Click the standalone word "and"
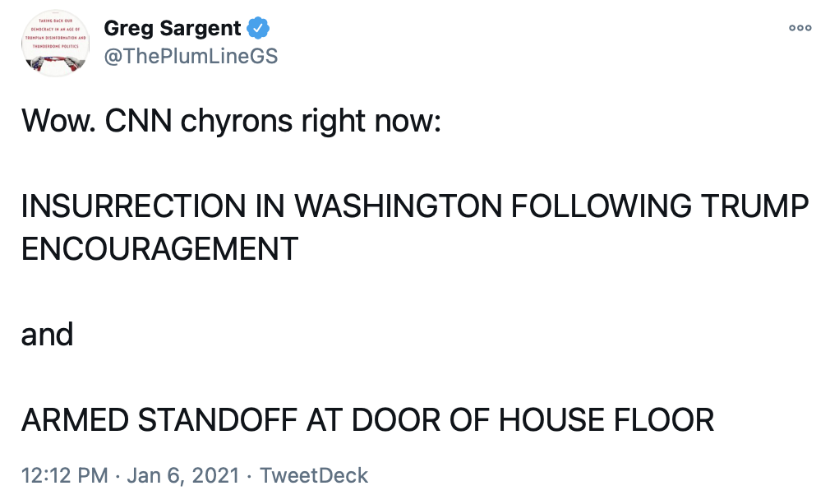The image size is (830, 495). (47, 335)
